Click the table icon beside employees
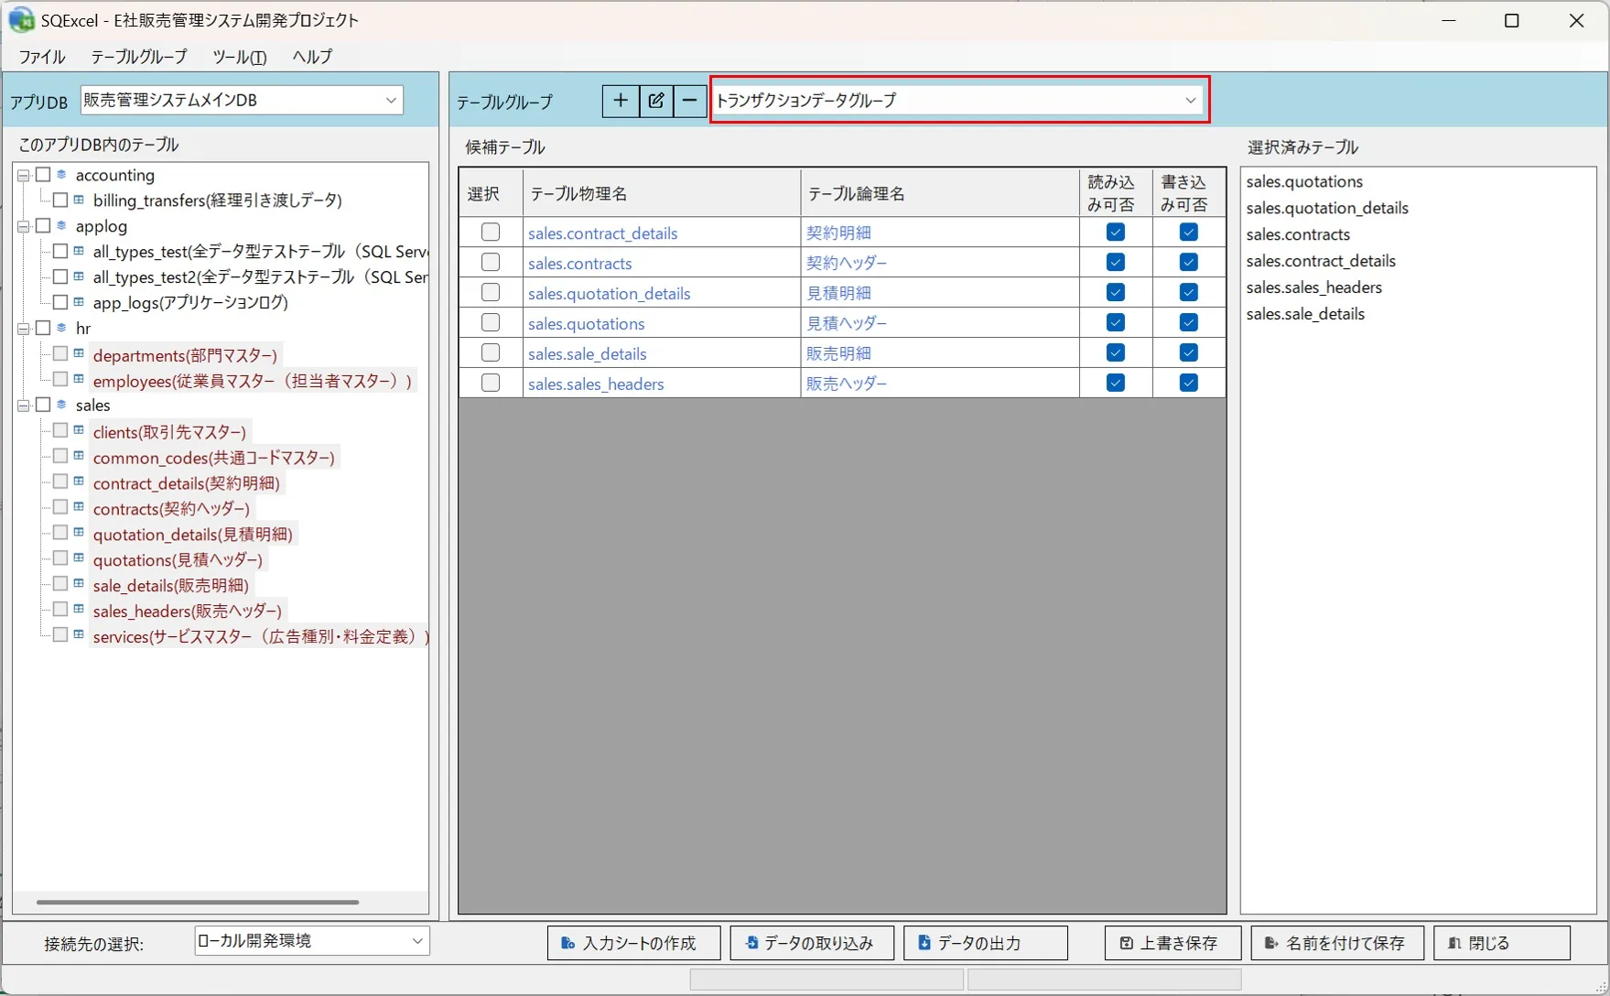The width and height of the screenshot is (1610, 996). coord(80,379)
